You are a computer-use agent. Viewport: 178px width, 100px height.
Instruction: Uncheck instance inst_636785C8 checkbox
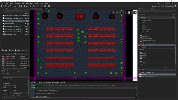coord(3,56)
